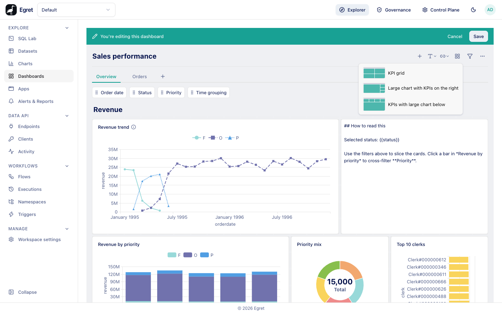The image size is (502, 314).
Task: Click the Time grouping filter chip
Action: click(x=208, y=92)
